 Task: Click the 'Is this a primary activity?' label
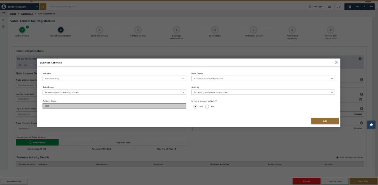tap(204, 101)
